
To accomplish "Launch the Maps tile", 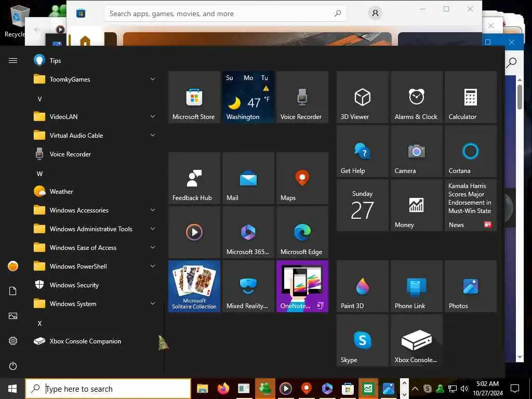I will [302, 178].
